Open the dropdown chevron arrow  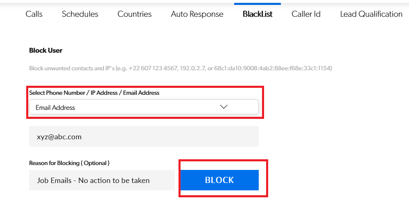[224, 107]
